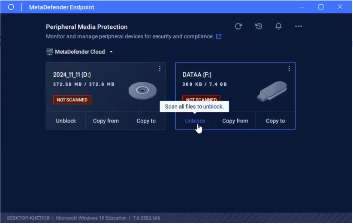Viewport: 353px width, 224px height.
Task: Minimize the MetaDefender Endpoint window
Action: click(302, 7)
